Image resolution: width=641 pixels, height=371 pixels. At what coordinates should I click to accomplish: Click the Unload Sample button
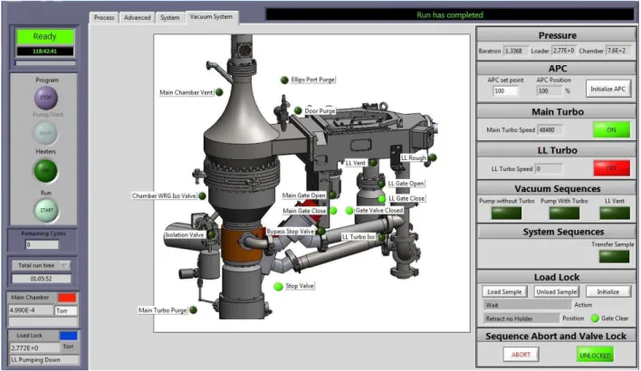tap(557, 291)
